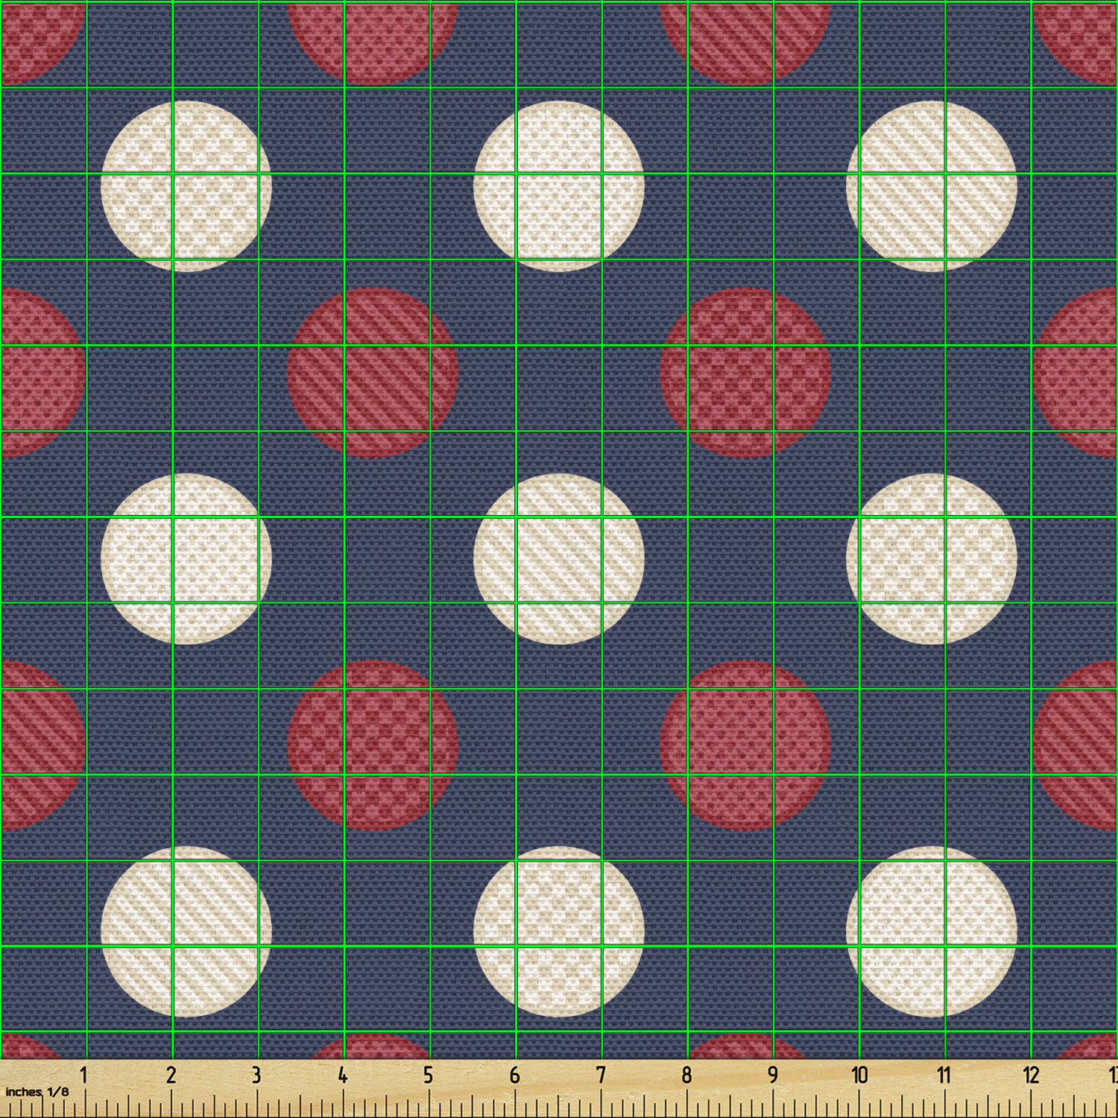
Task: Click the number 9 on the ruler
Action: click(773, 1075)
